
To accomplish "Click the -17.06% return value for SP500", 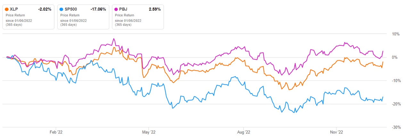I will 98,9.
